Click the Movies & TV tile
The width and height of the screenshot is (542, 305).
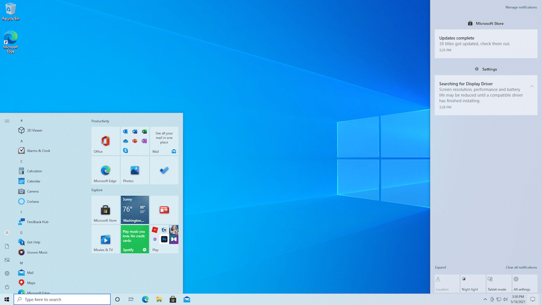pyautogui.click(x=106, y=239)
